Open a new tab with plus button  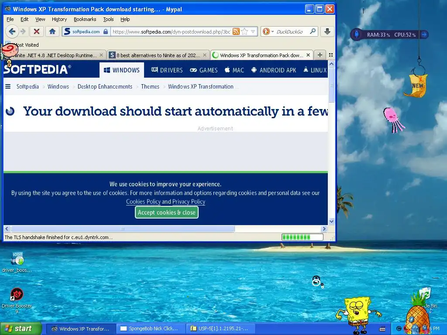point(320,55)
